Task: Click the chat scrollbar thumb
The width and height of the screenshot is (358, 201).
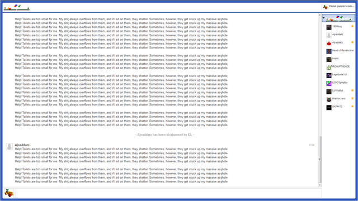Action: [x=319, y=159]
